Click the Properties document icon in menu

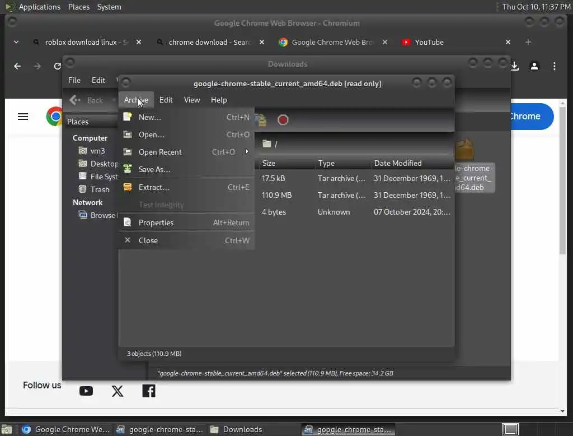(x=127, y=222)
